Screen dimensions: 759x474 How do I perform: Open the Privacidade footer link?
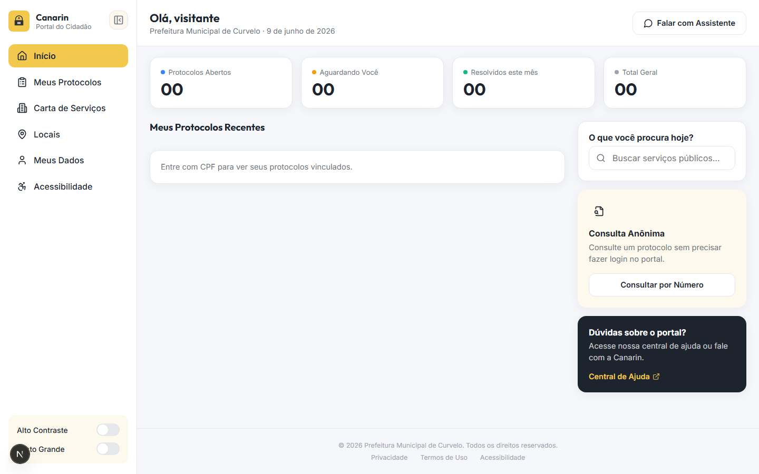click(389, 458)
